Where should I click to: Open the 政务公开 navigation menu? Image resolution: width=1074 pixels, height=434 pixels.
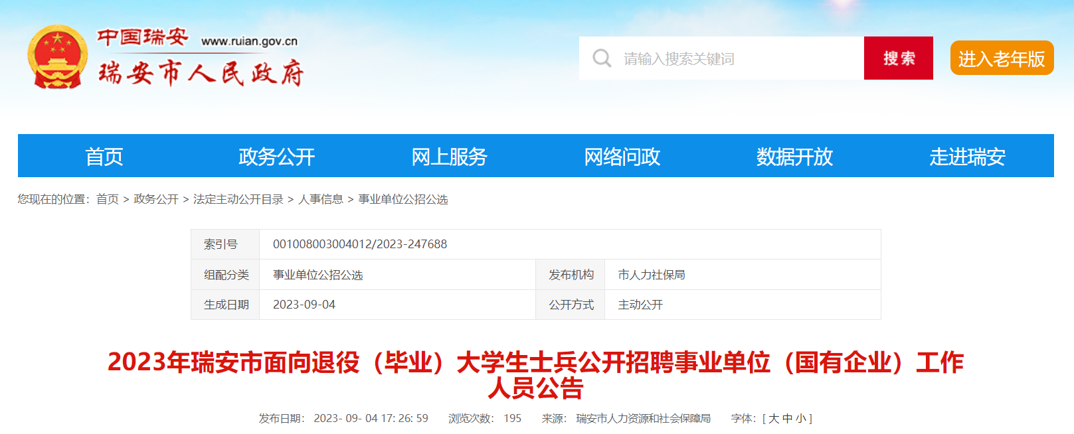pos(276,157)
